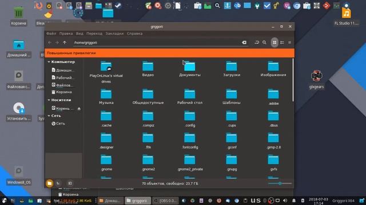Open search with the magnifier in the Nemo toolbar
Image resolution: width=366 pixels, height=205 pixels.
[x=264, y=43]
